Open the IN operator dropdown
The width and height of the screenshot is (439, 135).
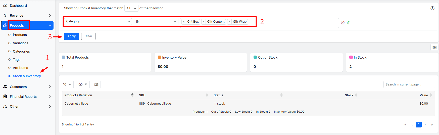(156, 22)
